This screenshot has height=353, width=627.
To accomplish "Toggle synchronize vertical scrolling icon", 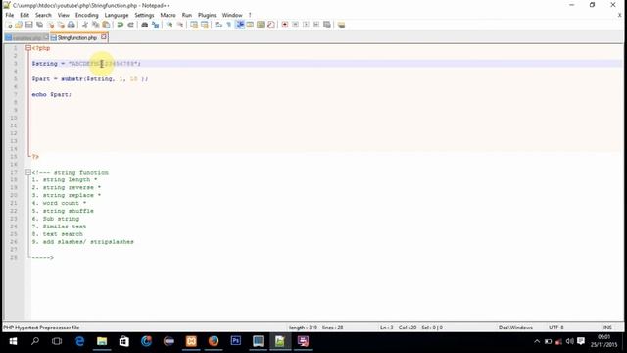I will click(x=194, y=25).
